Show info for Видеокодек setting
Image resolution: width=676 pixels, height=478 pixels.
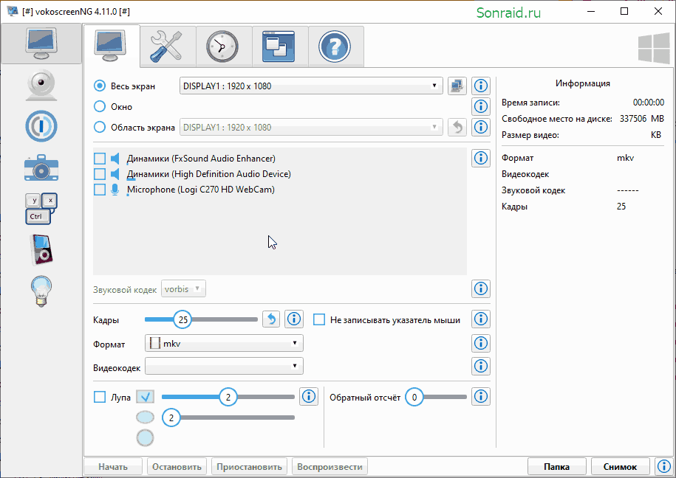(x=481, y=366)
